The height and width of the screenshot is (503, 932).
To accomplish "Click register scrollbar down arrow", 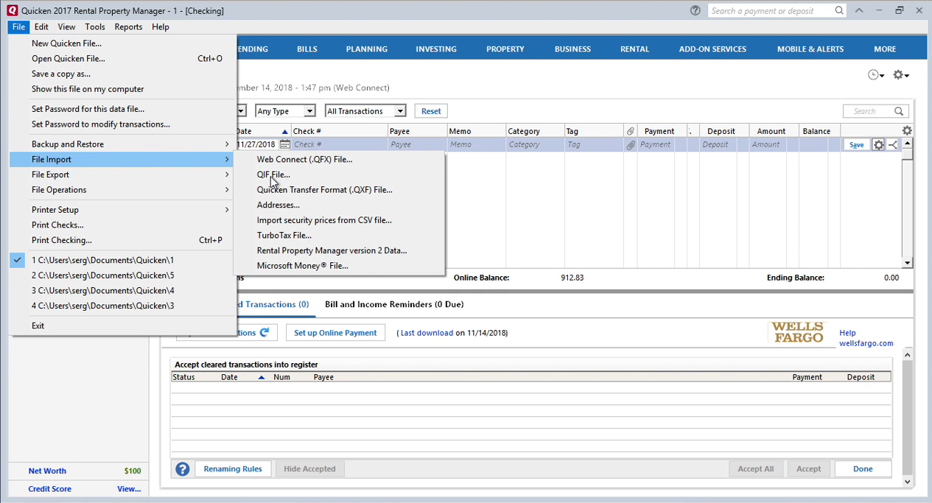I will 908,263.
